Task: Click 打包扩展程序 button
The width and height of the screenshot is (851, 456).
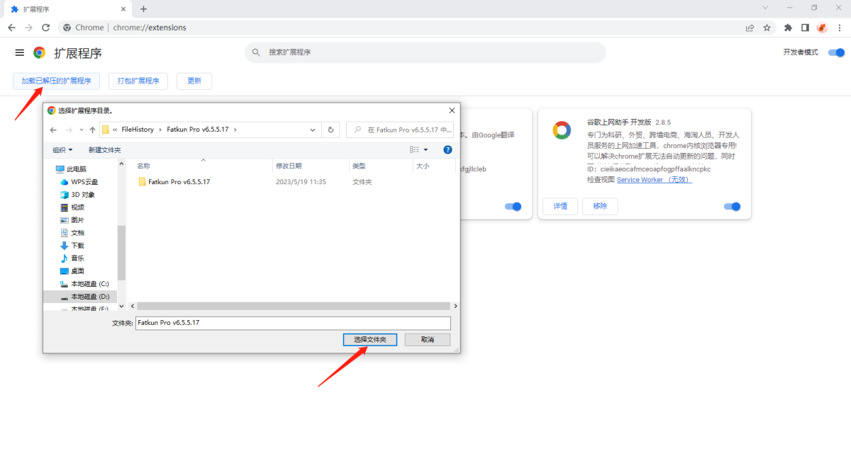Action: (138, 81)
